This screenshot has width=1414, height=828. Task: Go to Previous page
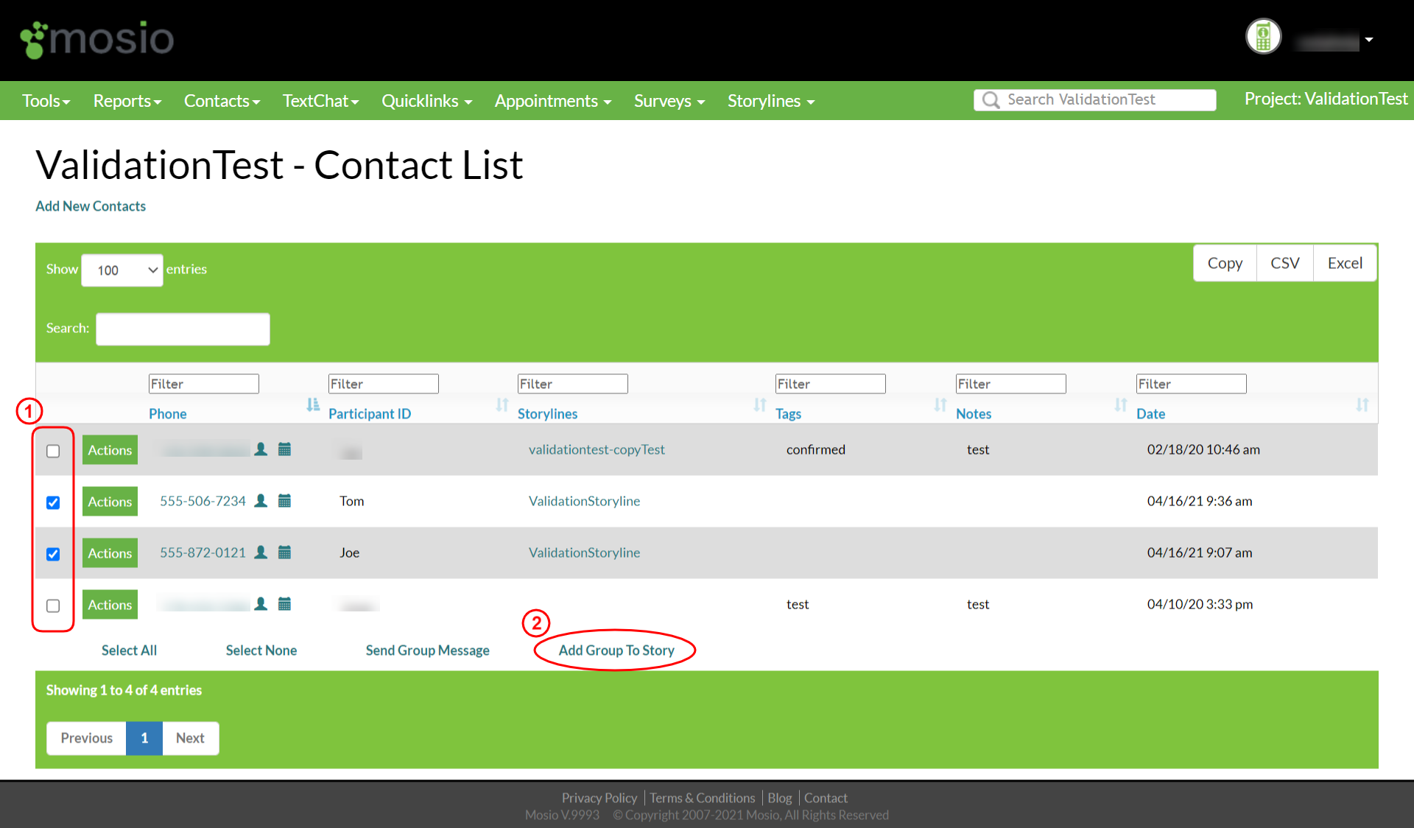point(87,738)
